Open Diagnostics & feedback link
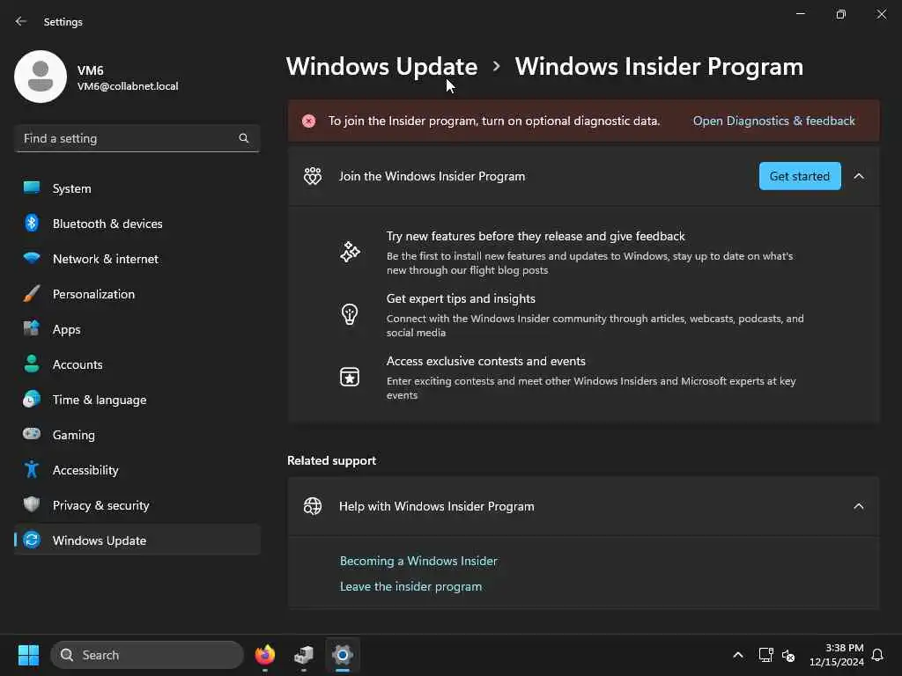 pos(773,121)
